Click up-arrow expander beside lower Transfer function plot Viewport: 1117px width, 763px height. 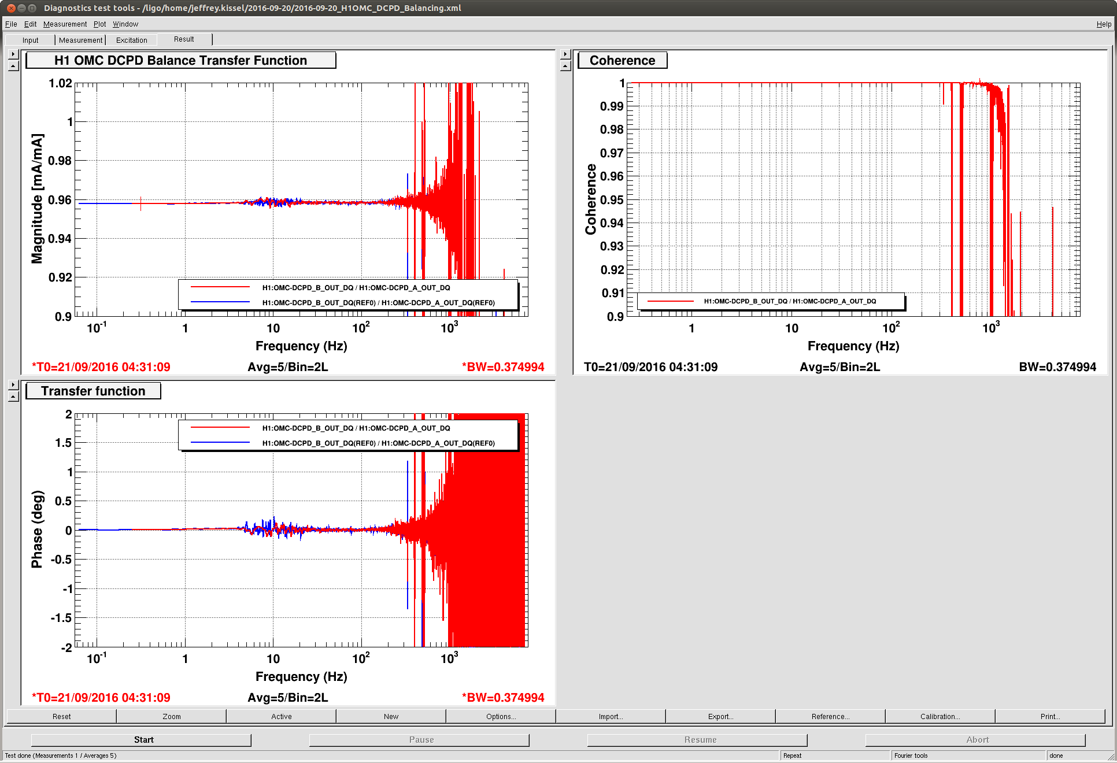13,397
